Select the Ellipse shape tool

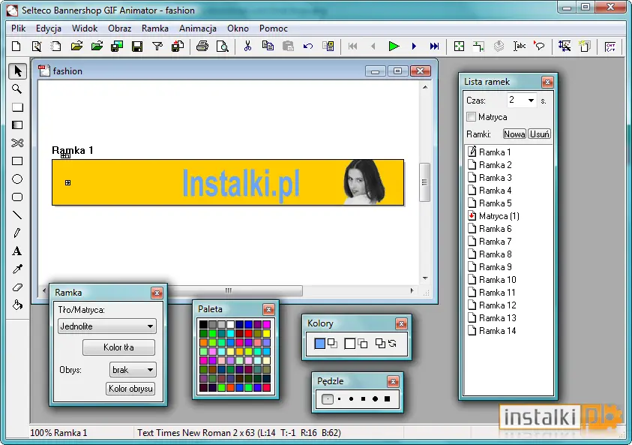tap(17, 179)
